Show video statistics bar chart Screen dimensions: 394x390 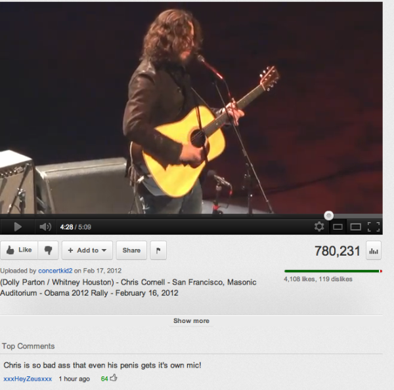coord(374,250)
